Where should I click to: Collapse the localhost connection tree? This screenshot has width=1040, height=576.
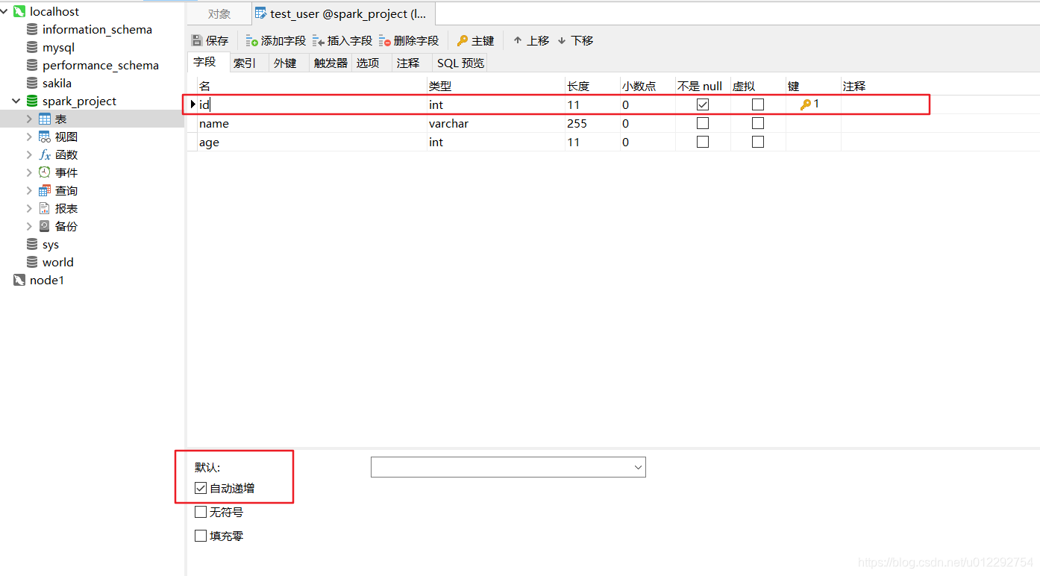[x=5, y=11]
